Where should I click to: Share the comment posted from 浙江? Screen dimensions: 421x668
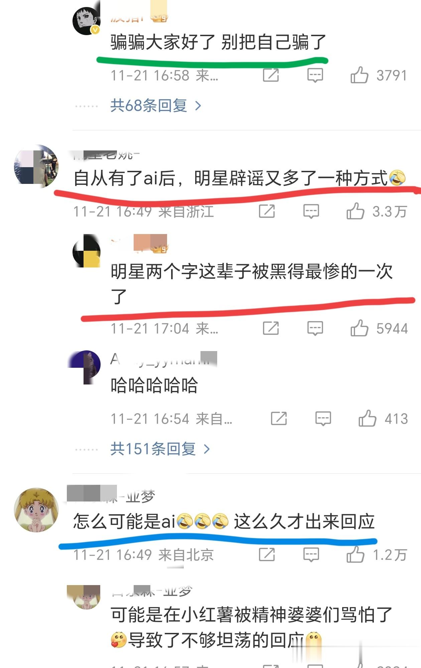coord(267,211)
